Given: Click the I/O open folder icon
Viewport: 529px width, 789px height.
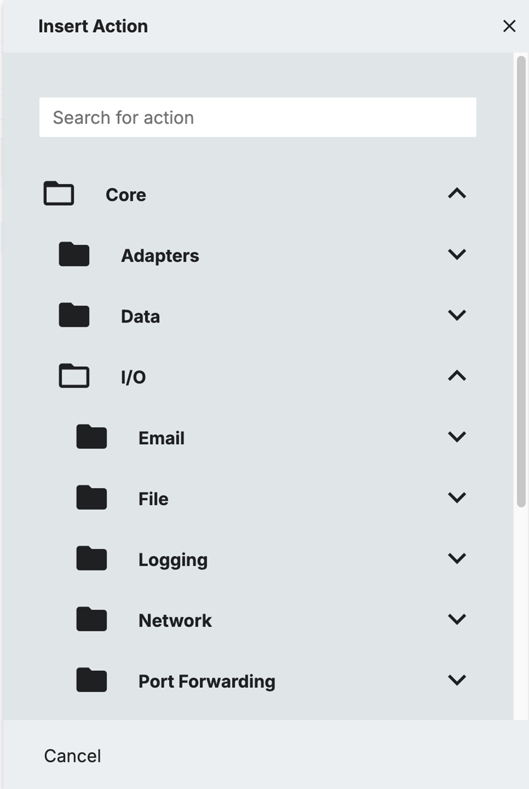Looking at the screenshot, I should tap(74, 376).
